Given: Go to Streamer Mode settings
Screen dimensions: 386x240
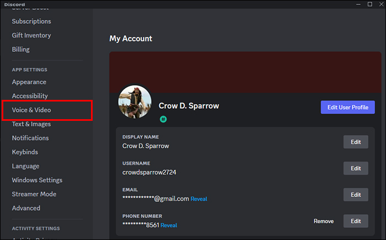Looking at the screenshot, I should (34, 194).
